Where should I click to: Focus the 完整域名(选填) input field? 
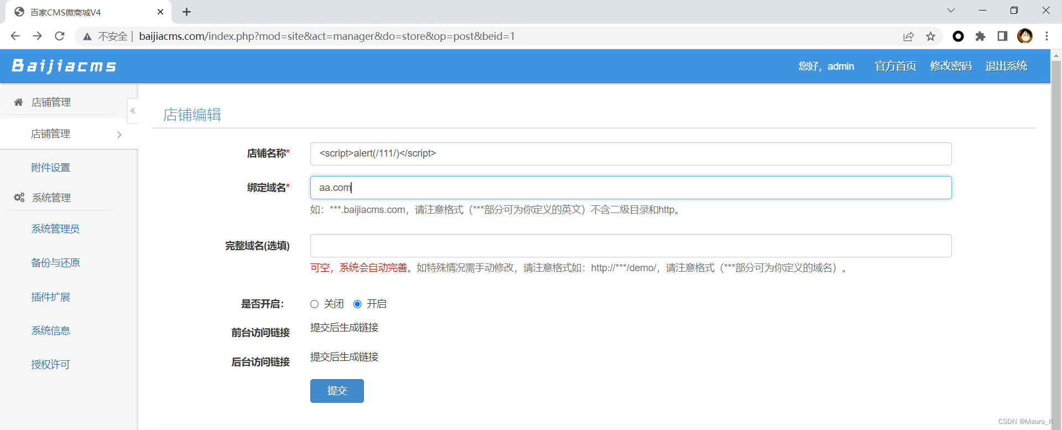(x=631, y=246)
